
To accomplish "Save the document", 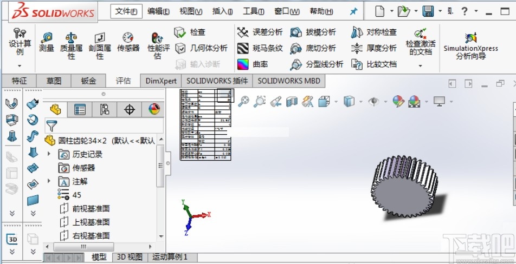I will (428, 11).
